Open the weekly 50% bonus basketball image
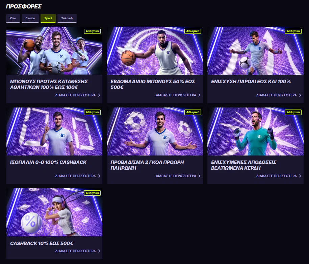Screen dimensions: 309x264 pos(155,51)
